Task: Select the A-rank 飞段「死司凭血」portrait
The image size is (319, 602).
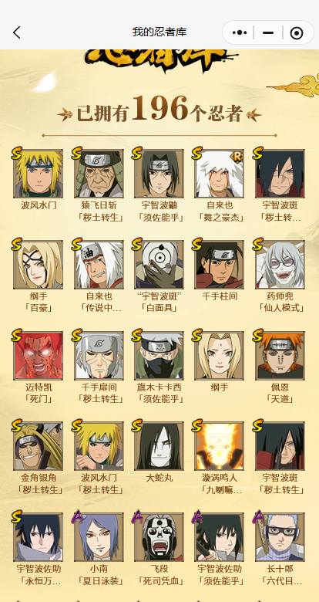Action: click(x=159, y=537)
